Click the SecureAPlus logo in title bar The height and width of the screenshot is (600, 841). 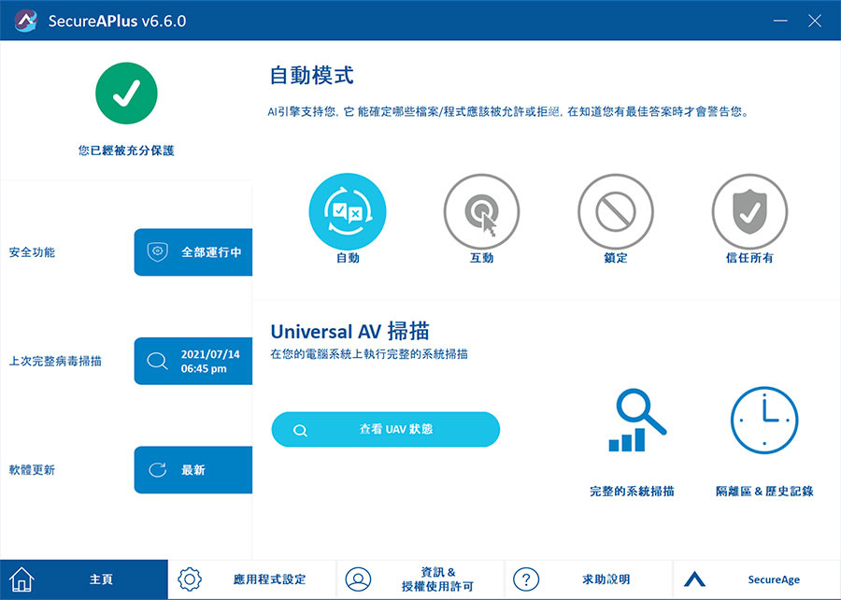coord(26,21)
